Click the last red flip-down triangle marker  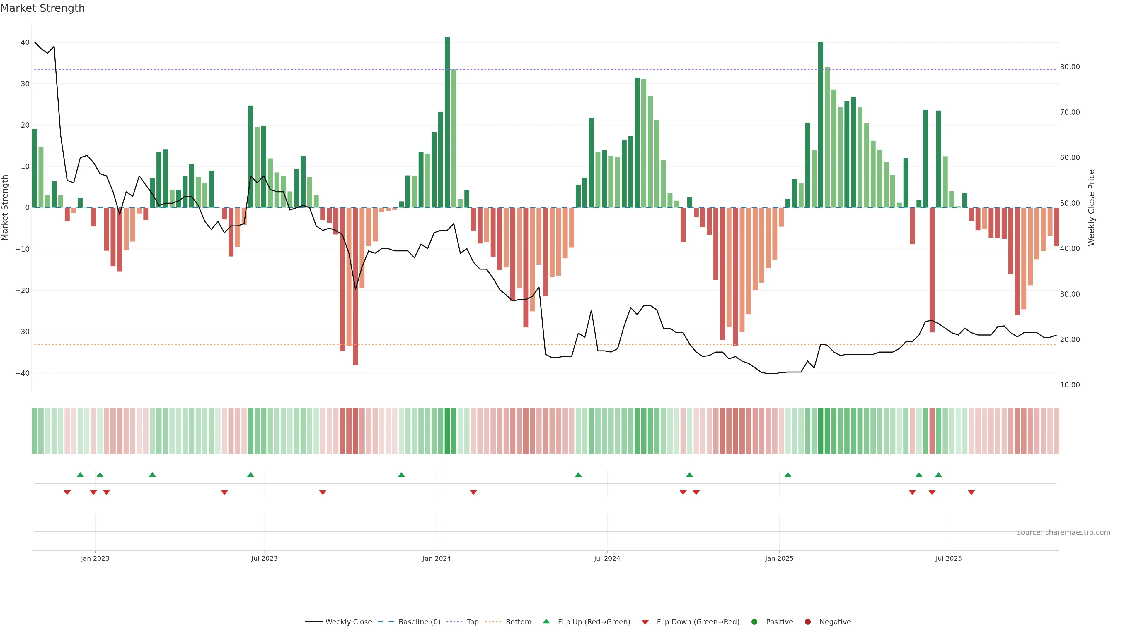[x=971, y=492]
